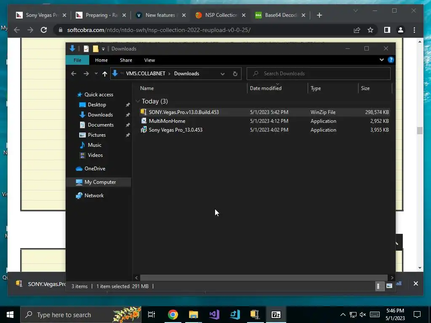Screen dimensions: 431x323
Task: Close the NSP Collection browser tab
Action: [x=244, y=15]
